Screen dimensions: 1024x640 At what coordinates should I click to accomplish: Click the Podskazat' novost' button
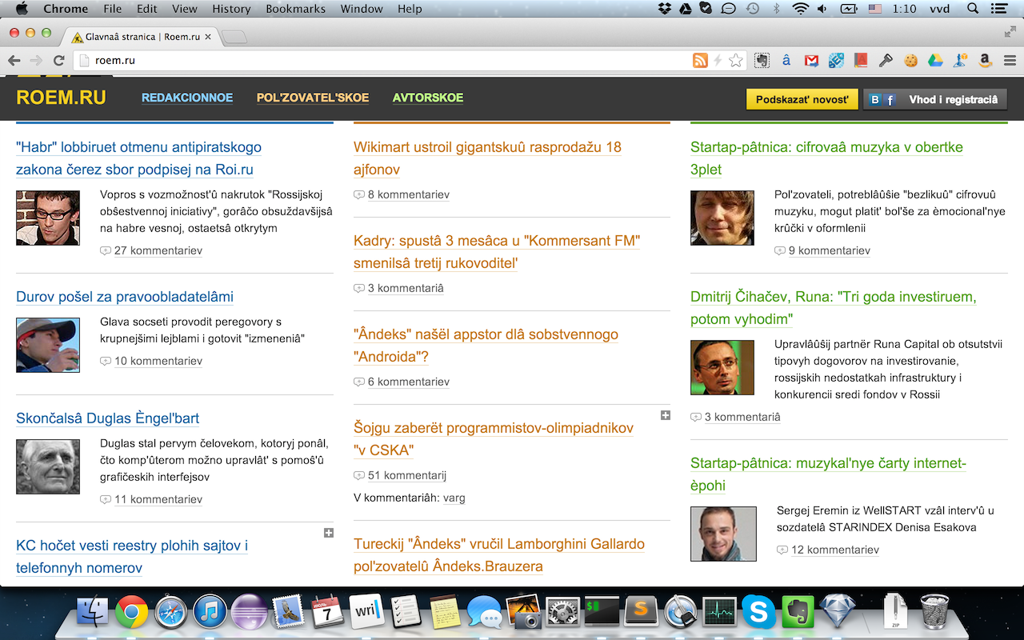[x=802, y=100]
